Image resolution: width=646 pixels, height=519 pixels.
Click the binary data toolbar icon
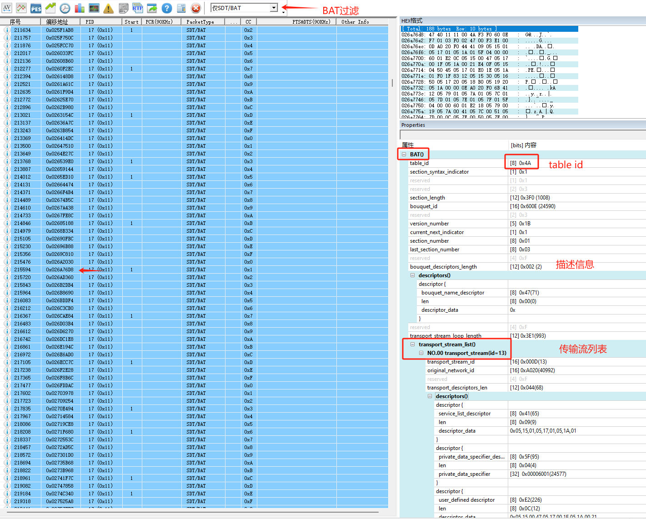[x=123, y=8]
